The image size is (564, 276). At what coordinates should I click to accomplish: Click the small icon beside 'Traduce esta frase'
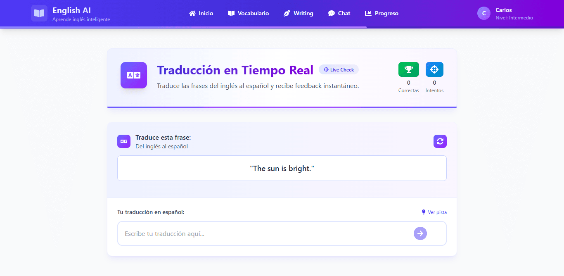(124, 141)
